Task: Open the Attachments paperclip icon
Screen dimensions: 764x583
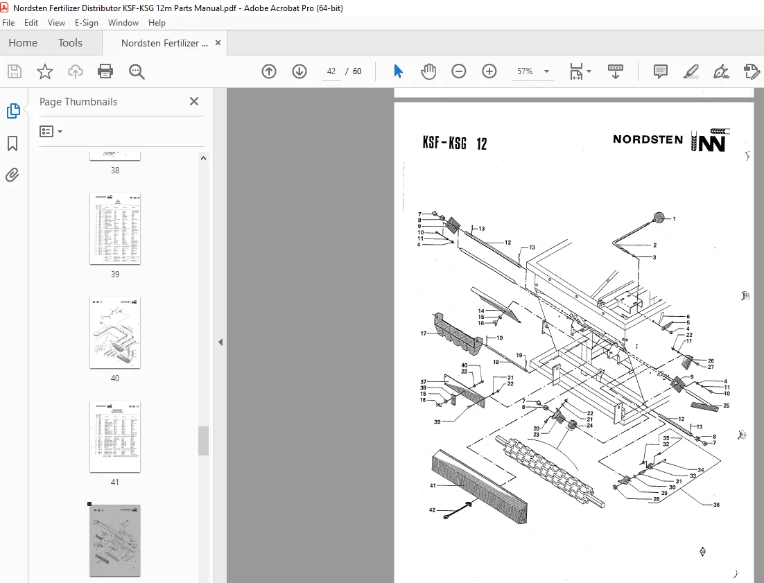Action: [12, 175]
